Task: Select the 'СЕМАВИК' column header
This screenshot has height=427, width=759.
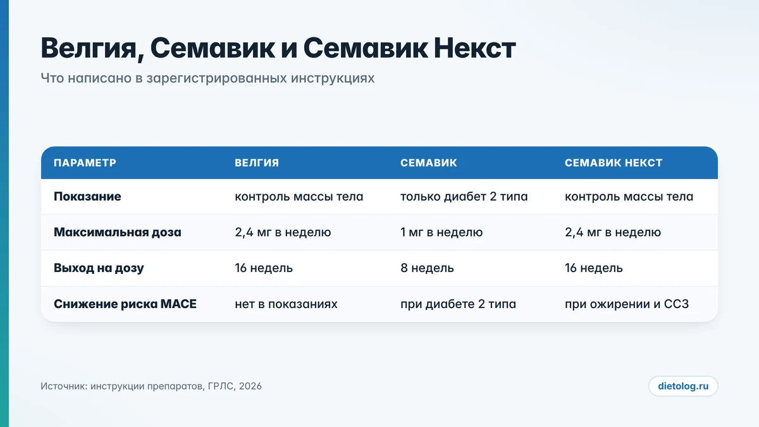Action: coord(428,163)
